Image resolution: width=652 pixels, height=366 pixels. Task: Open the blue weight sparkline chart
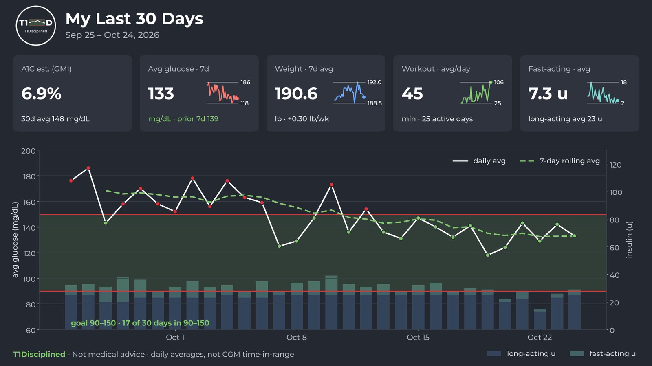coord(349,93)
